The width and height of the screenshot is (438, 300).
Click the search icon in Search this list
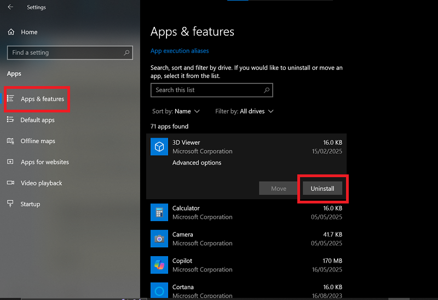point(267,90)
